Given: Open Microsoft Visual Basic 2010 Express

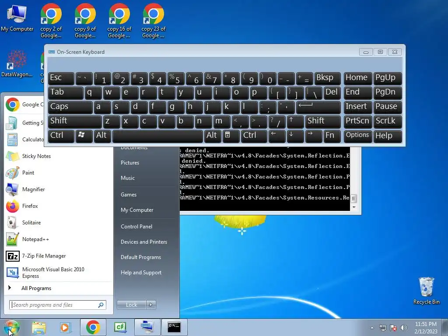Looking at the screenshot, I should pos(53,273).
